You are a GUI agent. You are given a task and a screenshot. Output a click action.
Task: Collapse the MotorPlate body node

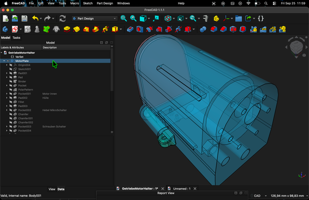tap(4, 61)
